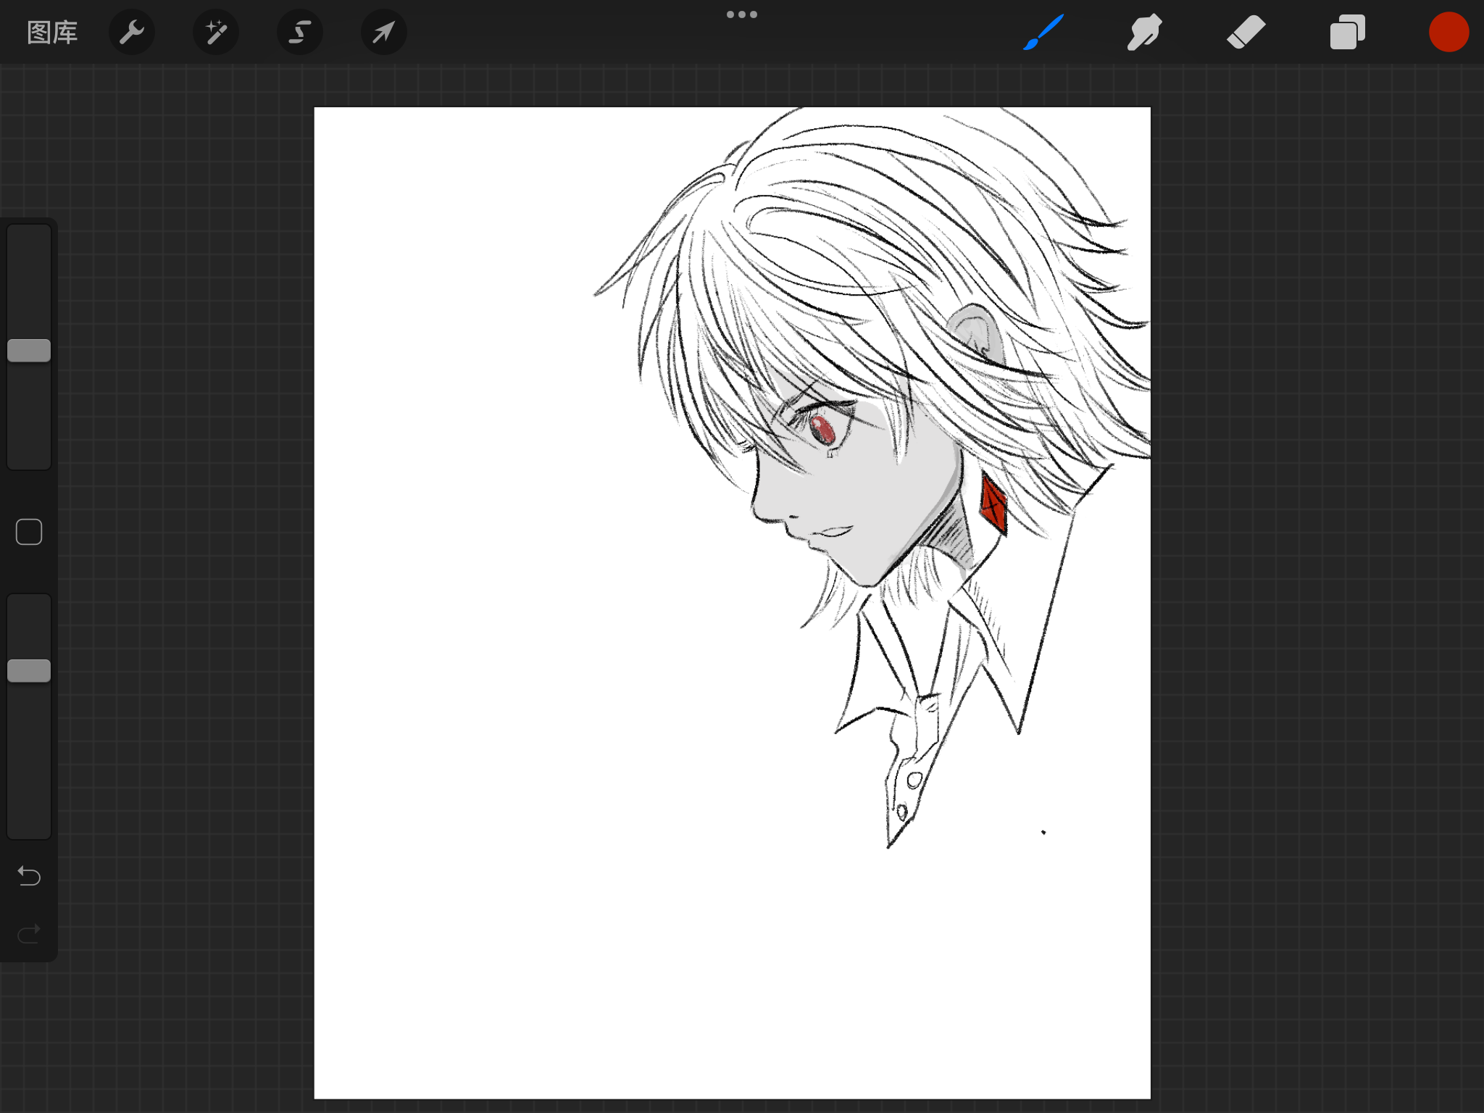Open the Adjustments magic wand menu
The image size is (1484, 1113).
(x=216, y=33)
